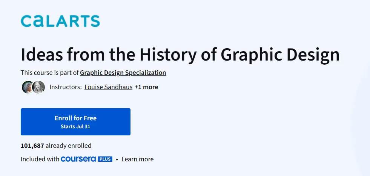Click the blue PLUS badge
This screenshot has height=176, width=370.
click(x=105, y=159)
